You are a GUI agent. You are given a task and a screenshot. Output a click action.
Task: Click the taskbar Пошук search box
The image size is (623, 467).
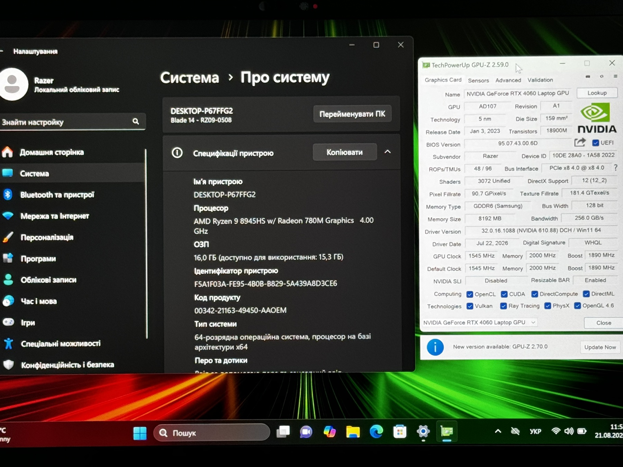click(212, 433)
